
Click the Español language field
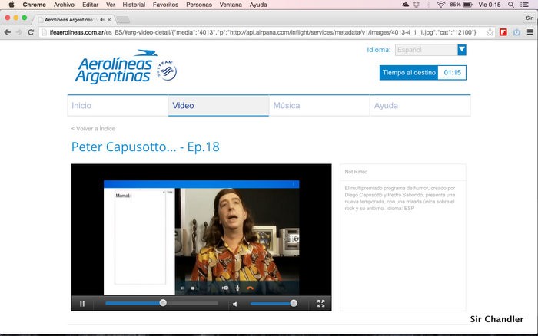pos(426,50)
